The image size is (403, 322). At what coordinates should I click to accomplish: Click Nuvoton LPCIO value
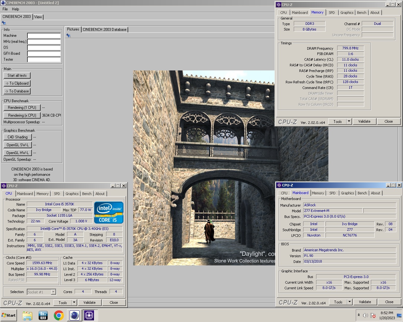point(314,235)
